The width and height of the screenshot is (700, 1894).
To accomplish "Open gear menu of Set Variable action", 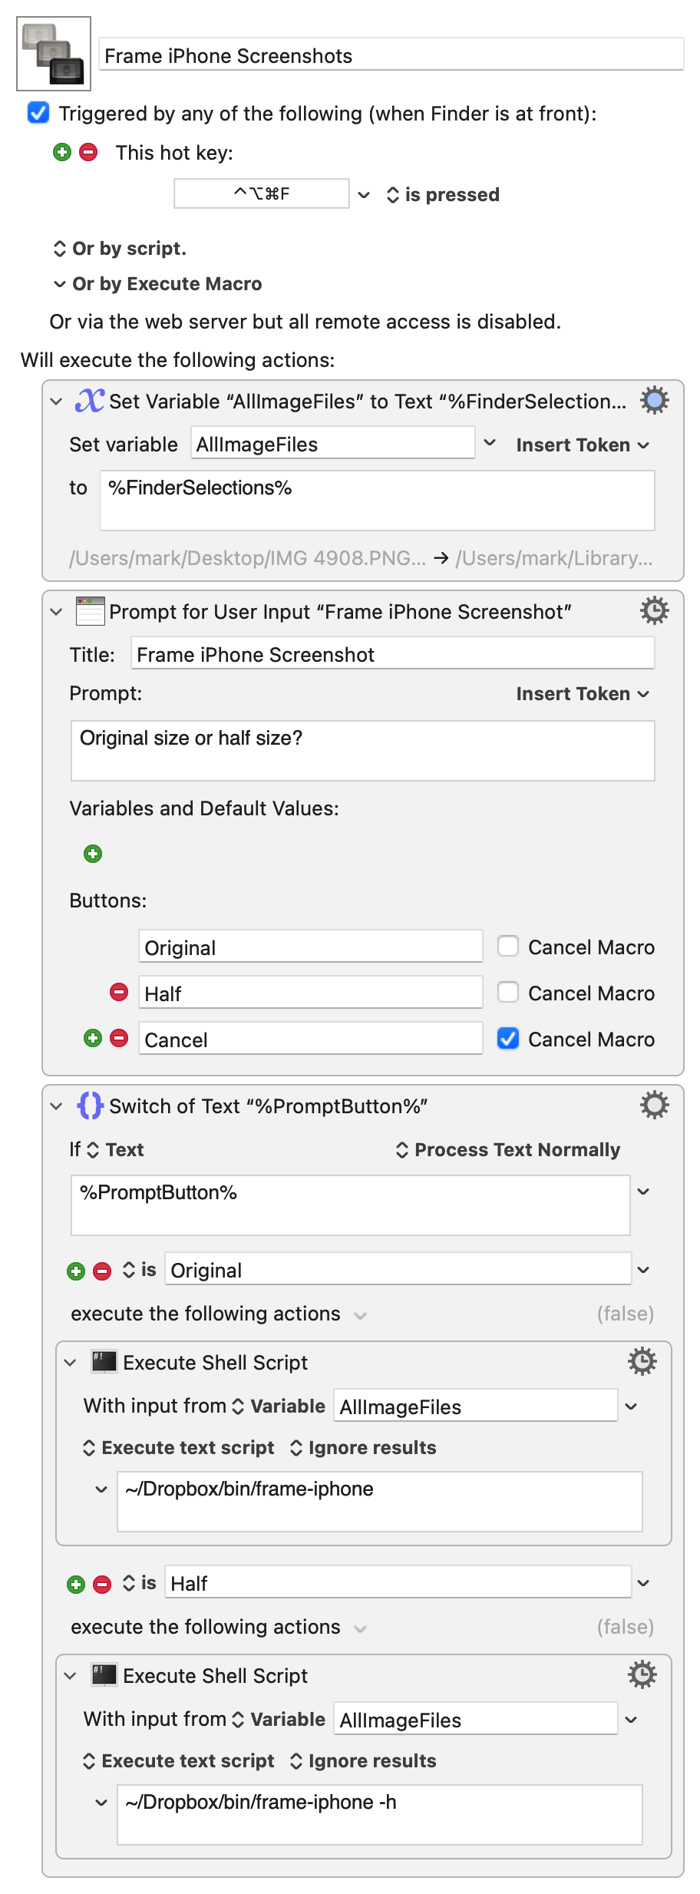I will (654, 401).
